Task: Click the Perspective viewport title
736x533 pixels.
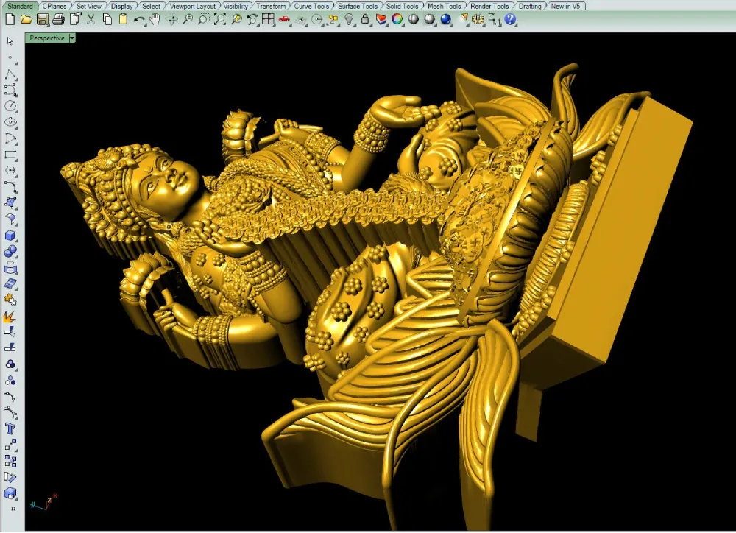Action: coord(47,38)
